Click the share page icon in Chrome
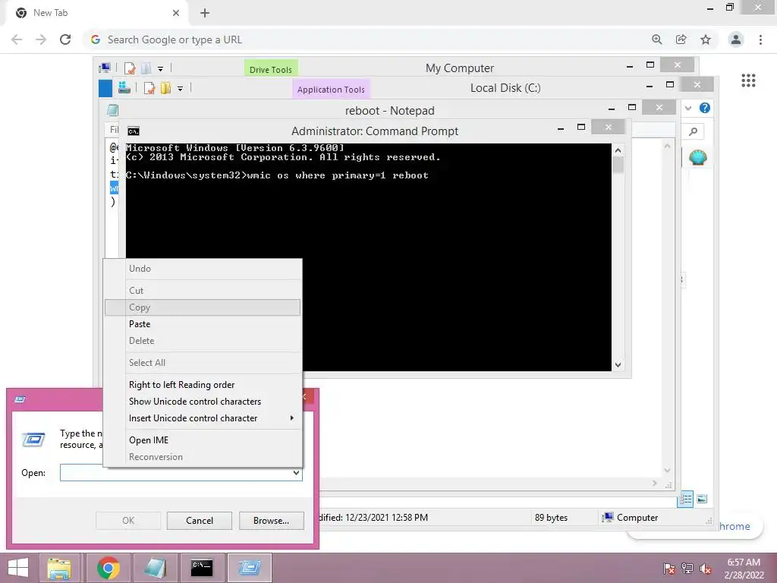The height and width of the screenshot is (583, 777). 681,39
